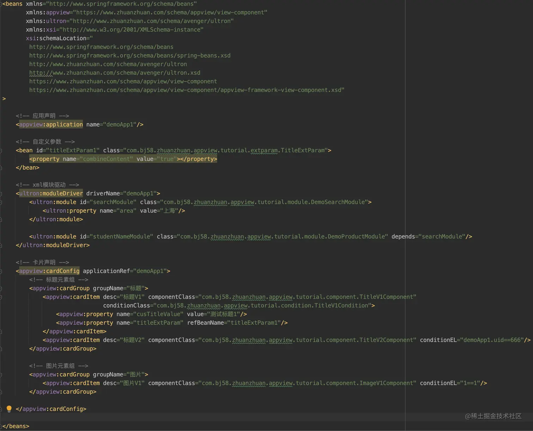
Task: Click the comment 图片元素组
Action: [59, 366]
